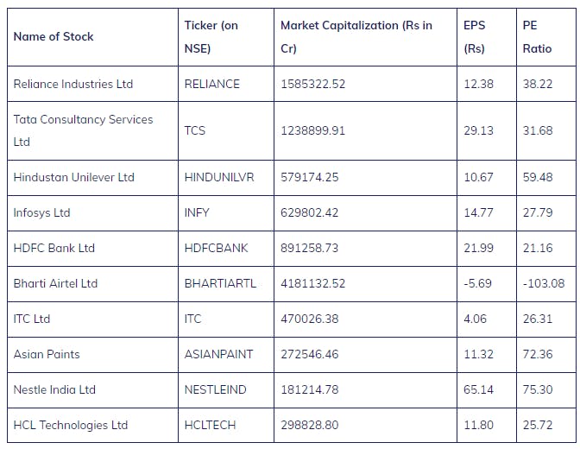
Task: Click the 'Name of Stock' column header
Action: tap(54, 36)
